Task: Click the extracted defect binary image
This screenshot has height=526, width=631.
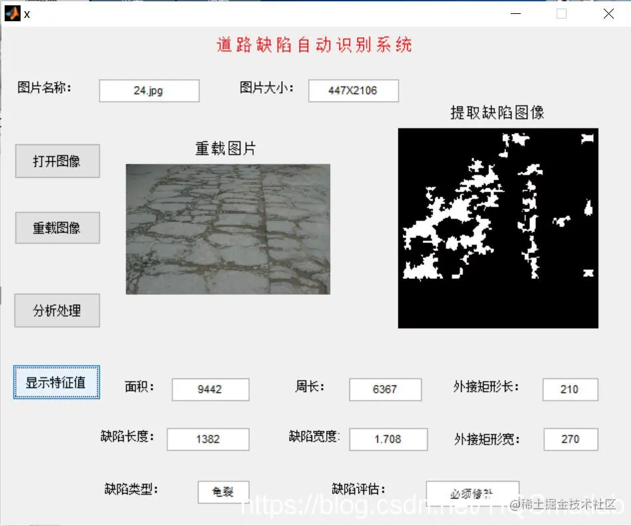Action: 497,227
